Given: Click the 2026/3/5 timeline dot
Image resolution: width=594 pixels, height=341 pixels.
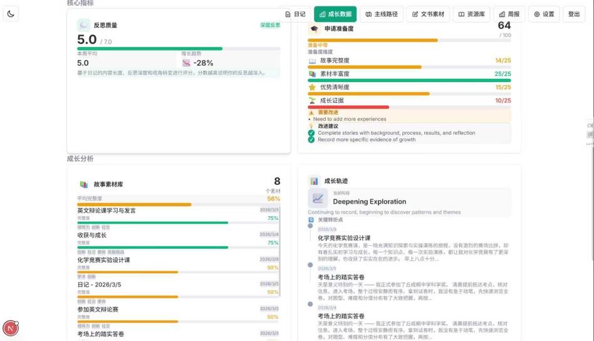Looking at the screenshot, I should click(310, 265).
